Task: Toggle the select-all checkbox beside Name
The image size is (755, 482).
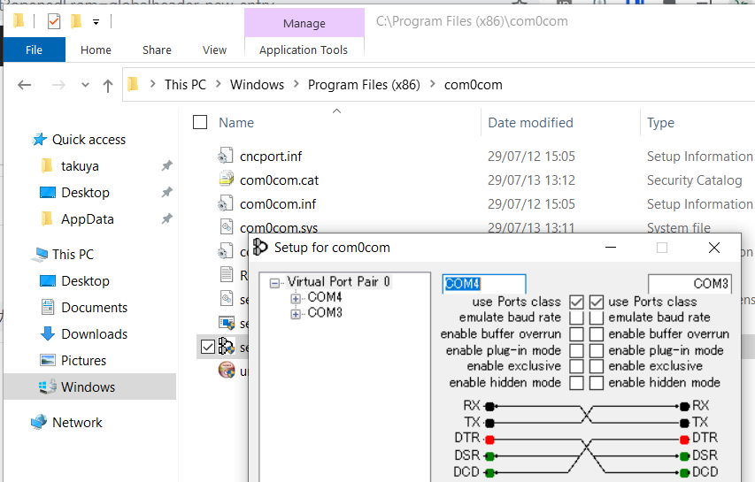Action: pyautogui.click(x=200, y=122)
